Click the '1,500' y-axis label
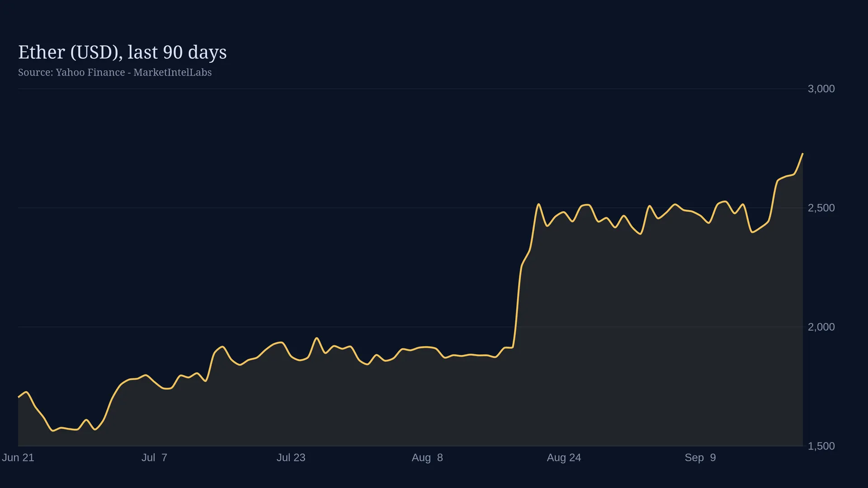 [821, 446]
